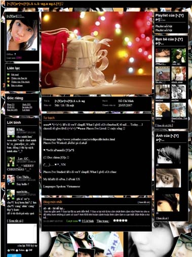The width and height of the screenshot is (192, 257).
Task: Click the add-friend icon in Liên lạc
Action: click(8, 78)
